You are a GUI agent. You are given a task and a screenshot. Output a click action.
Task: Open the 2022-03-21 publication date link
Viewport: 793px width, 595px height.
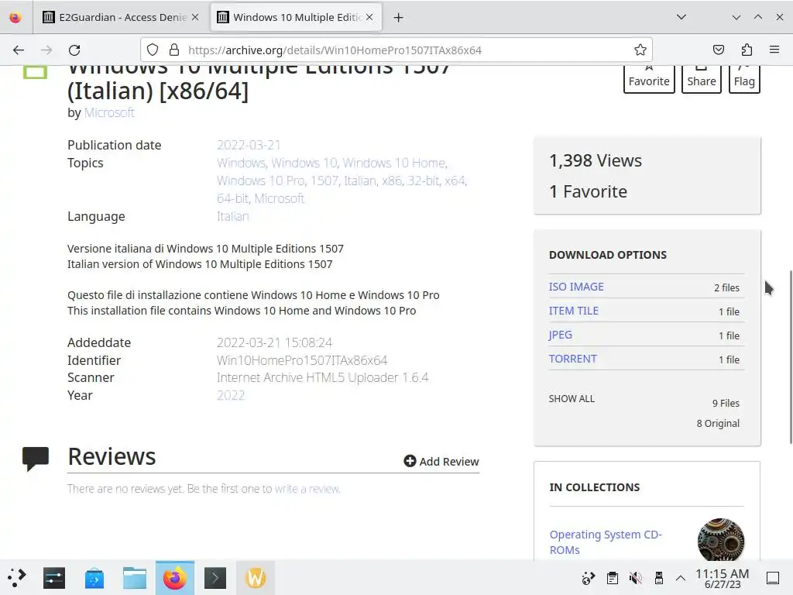tap(249, 145)
